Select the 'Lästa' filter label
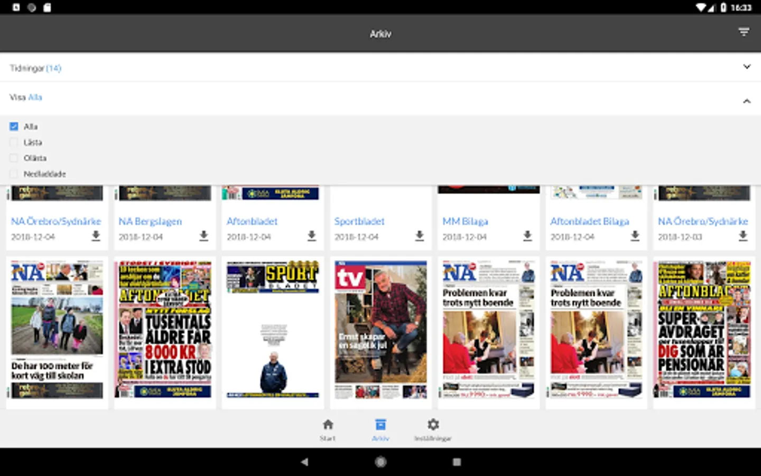Viewport: 761px width, 476px height. tap(33, 142)
